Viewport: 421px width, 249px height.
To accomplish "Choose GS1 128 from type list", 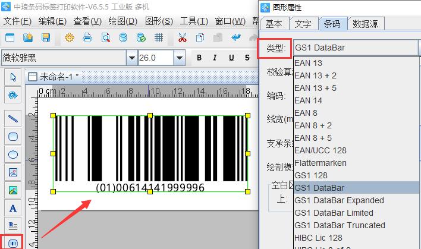I will pos(356,175).
